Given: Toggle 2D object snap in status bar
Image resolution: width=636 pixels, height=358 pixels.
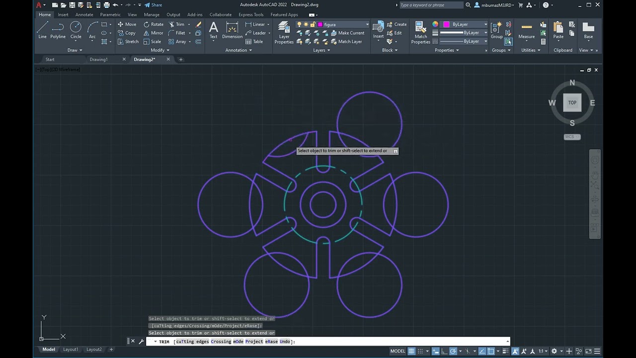Looking at the screenshot, I should point(491,351).
